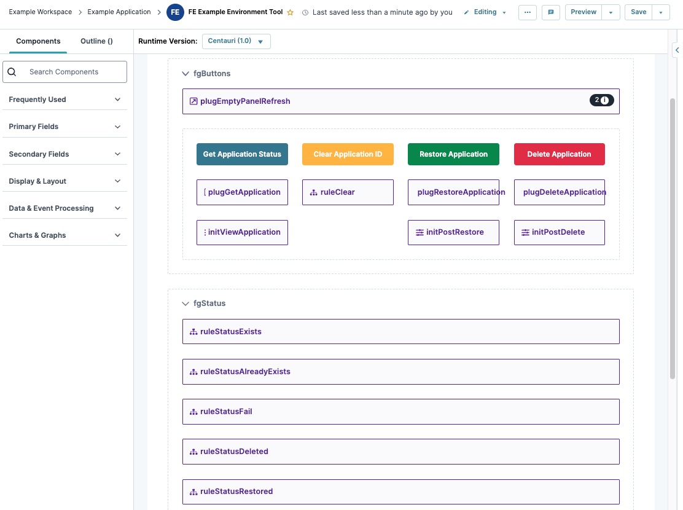683x510 pixels.
Task: Click the plugEmptyPanelRefresh plug-in icon
Action: point(193,101)
